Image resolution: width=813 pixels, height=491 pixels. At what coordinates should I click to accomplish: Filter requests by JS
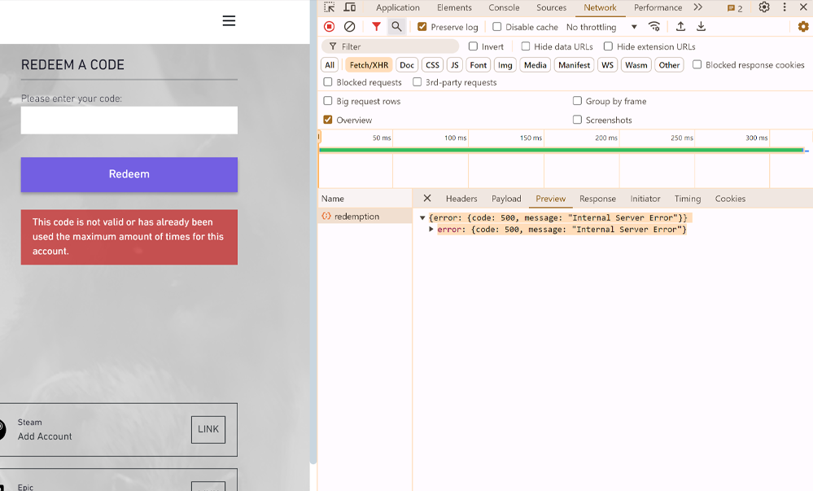click(455, 65)
